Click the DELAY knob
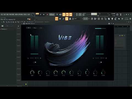The height and width of the screenshot is (99, 132). (95, 73)
